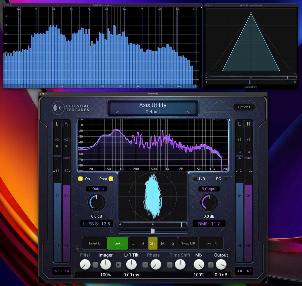Screen dimensions: 302x286
Task: Select the M mid mode
Action: tap(163, 243)
